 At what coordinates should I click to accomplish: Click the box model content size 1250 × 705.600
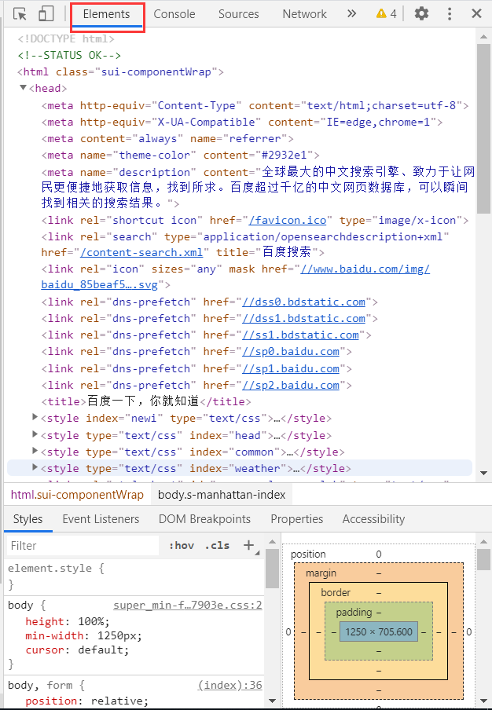tap(379, 631)
